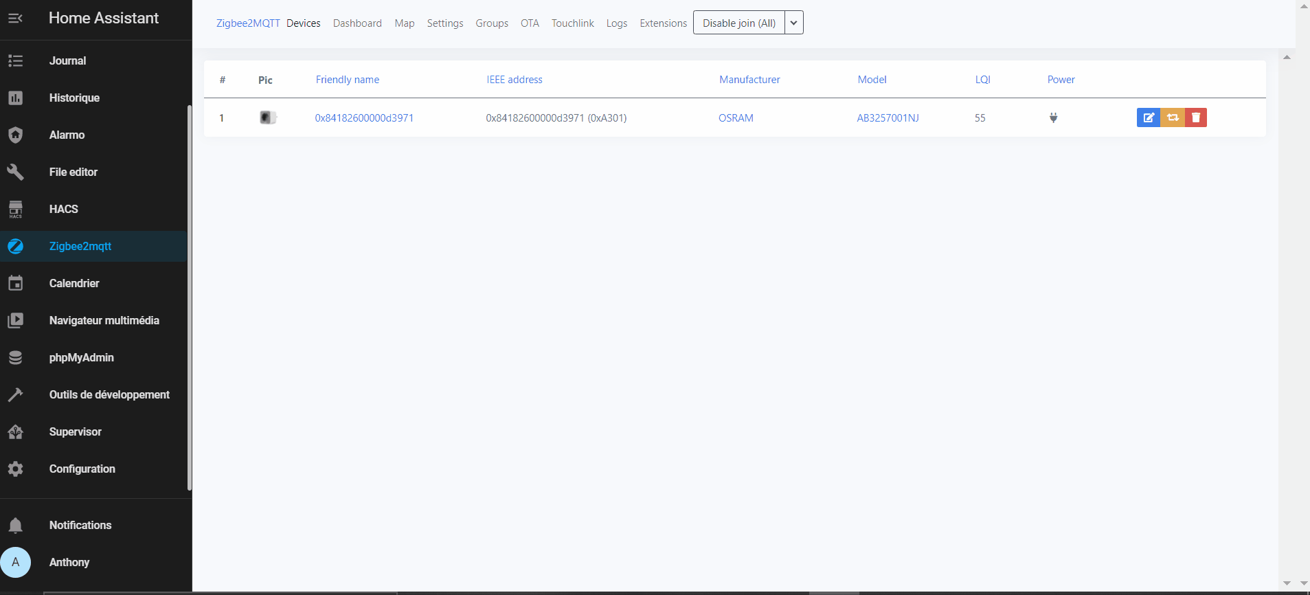Screen dimensions: 1310x595
Task: Open the Navigateur multimédia play icon
Action: tap(15, 320)
